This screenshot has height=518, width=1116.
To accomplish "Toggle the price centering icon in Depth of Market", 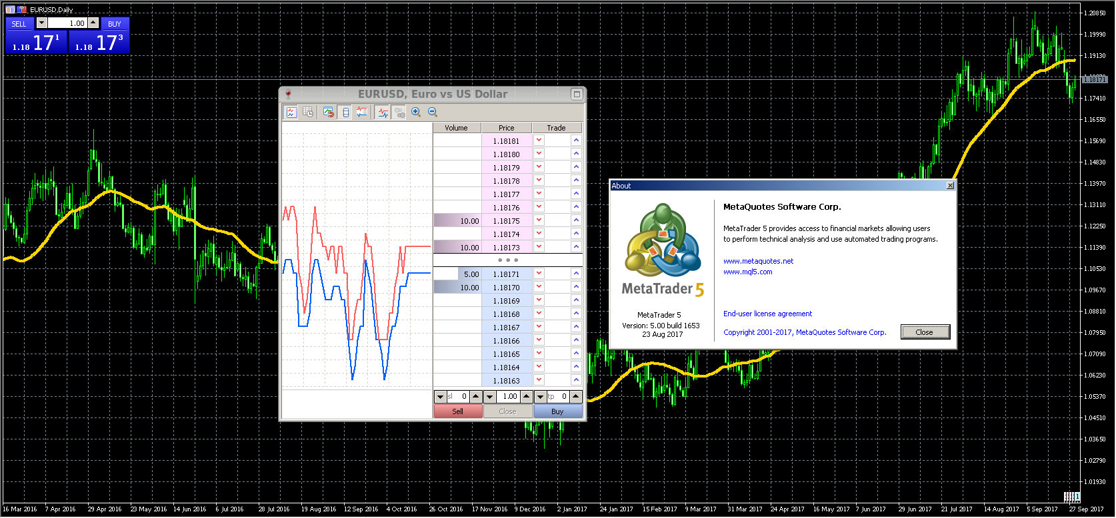I will coord(345,113).
